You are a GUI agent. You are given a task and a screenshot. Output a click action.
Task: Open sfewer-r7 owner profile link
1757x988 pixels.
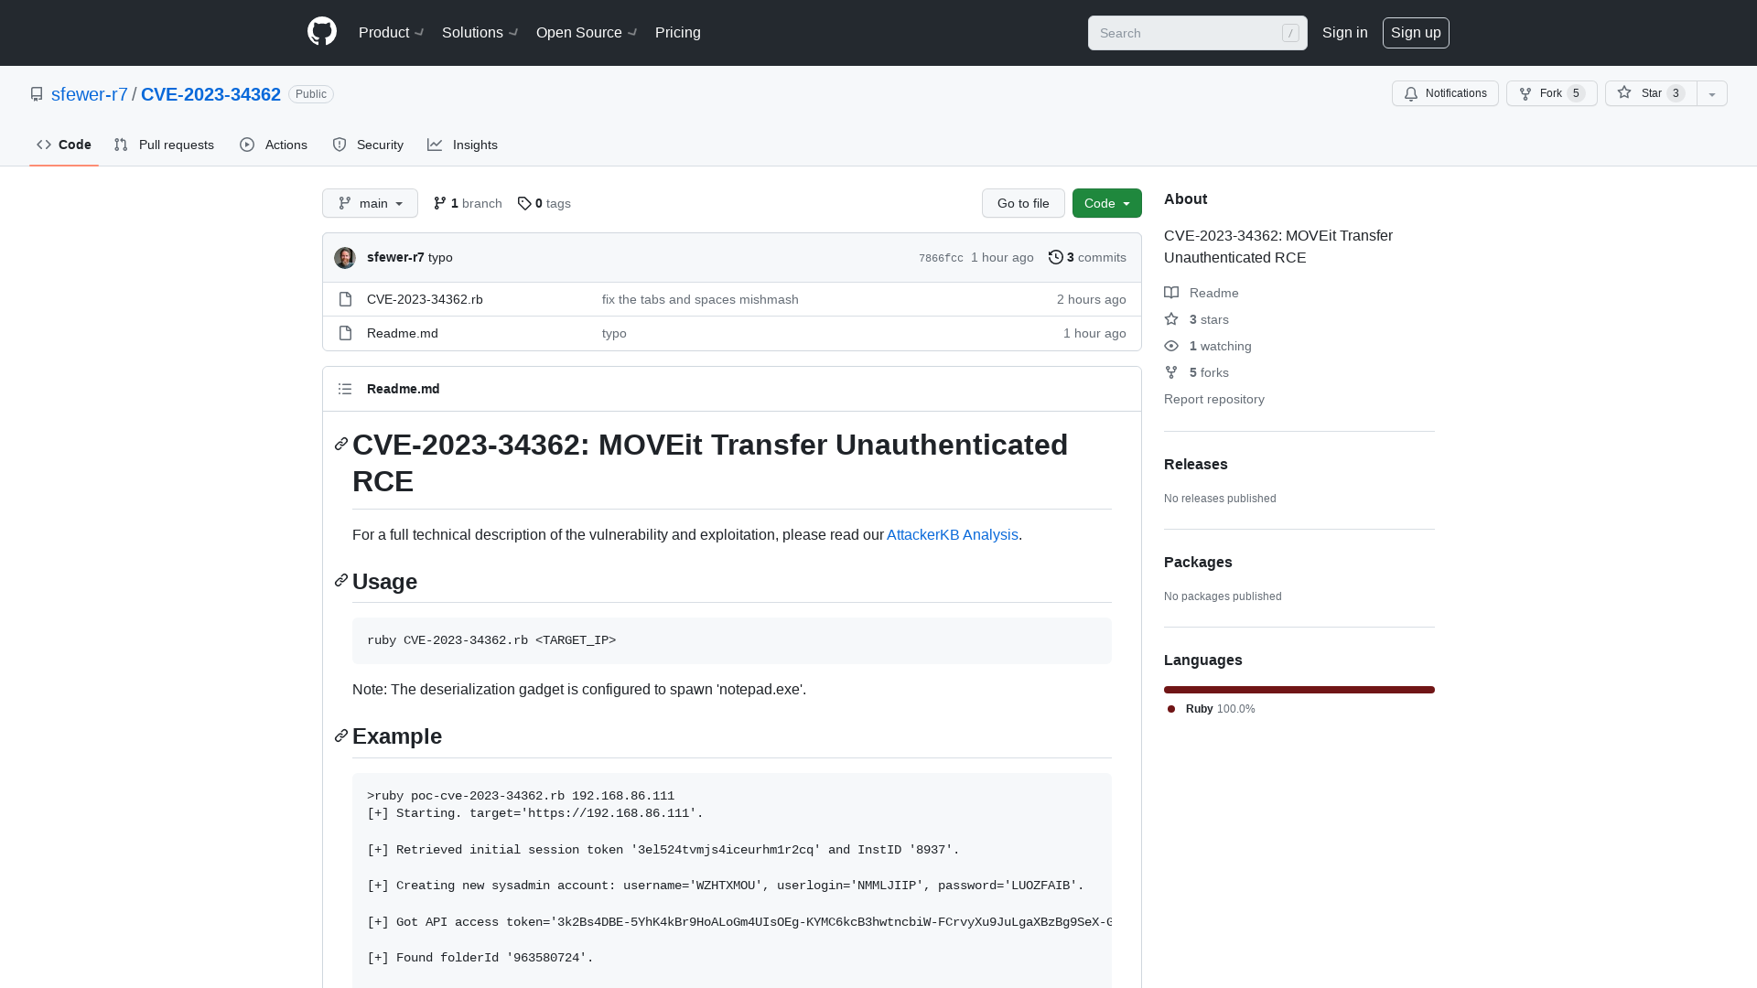click(x=90, y=94)
